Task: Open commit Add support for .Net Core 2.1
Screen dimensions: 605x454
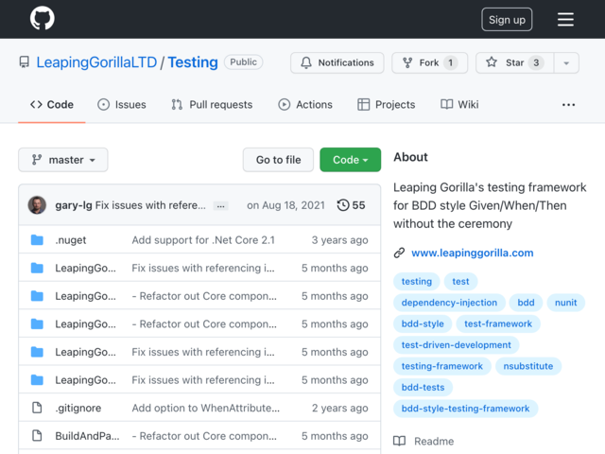Action: coord(203,240)
